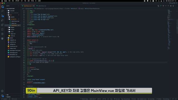
Task: Open the Code app menu
Action: (6, 1)
